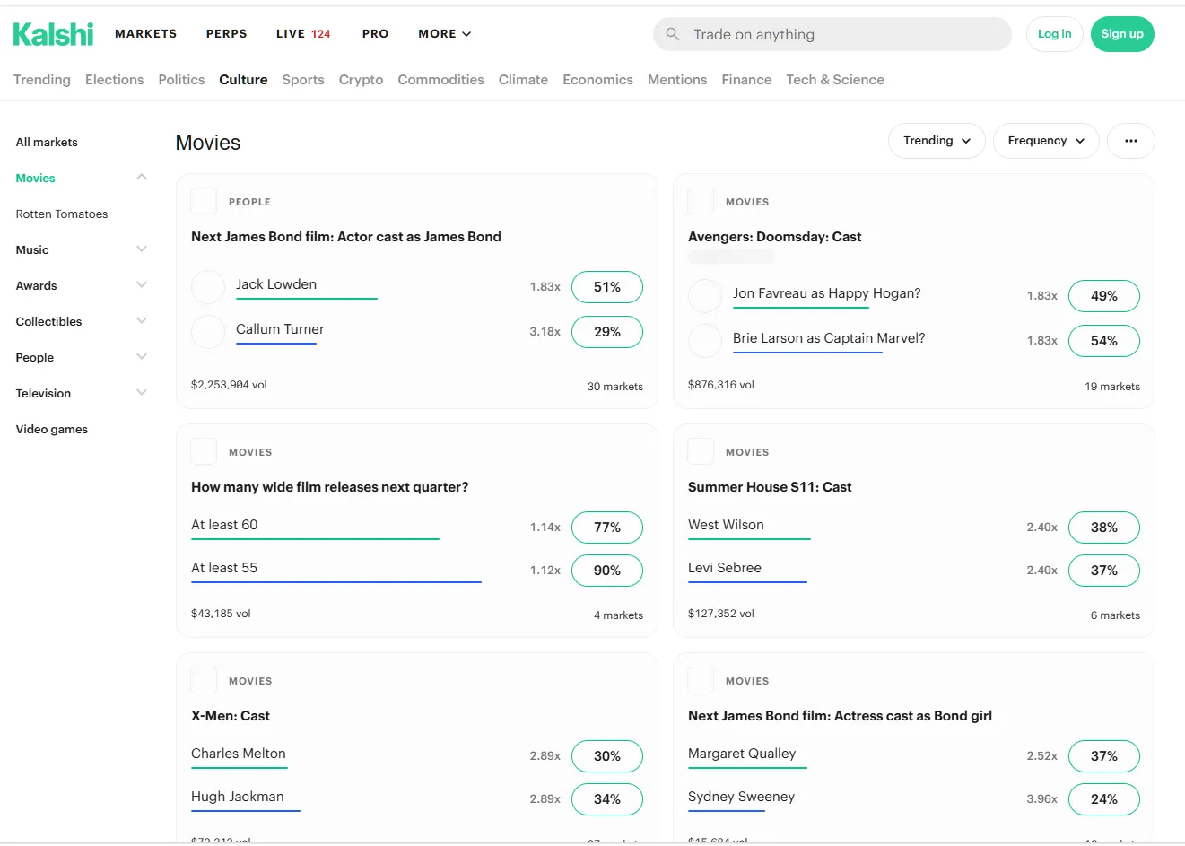Switch to the Politics category tab
Screen dimensions: 1185x846
(181, 80)
